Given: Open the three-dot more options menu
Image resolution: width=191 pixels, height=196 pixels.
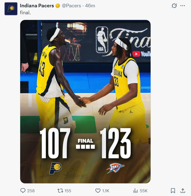Looking at the screenshot, I should 183,6.
